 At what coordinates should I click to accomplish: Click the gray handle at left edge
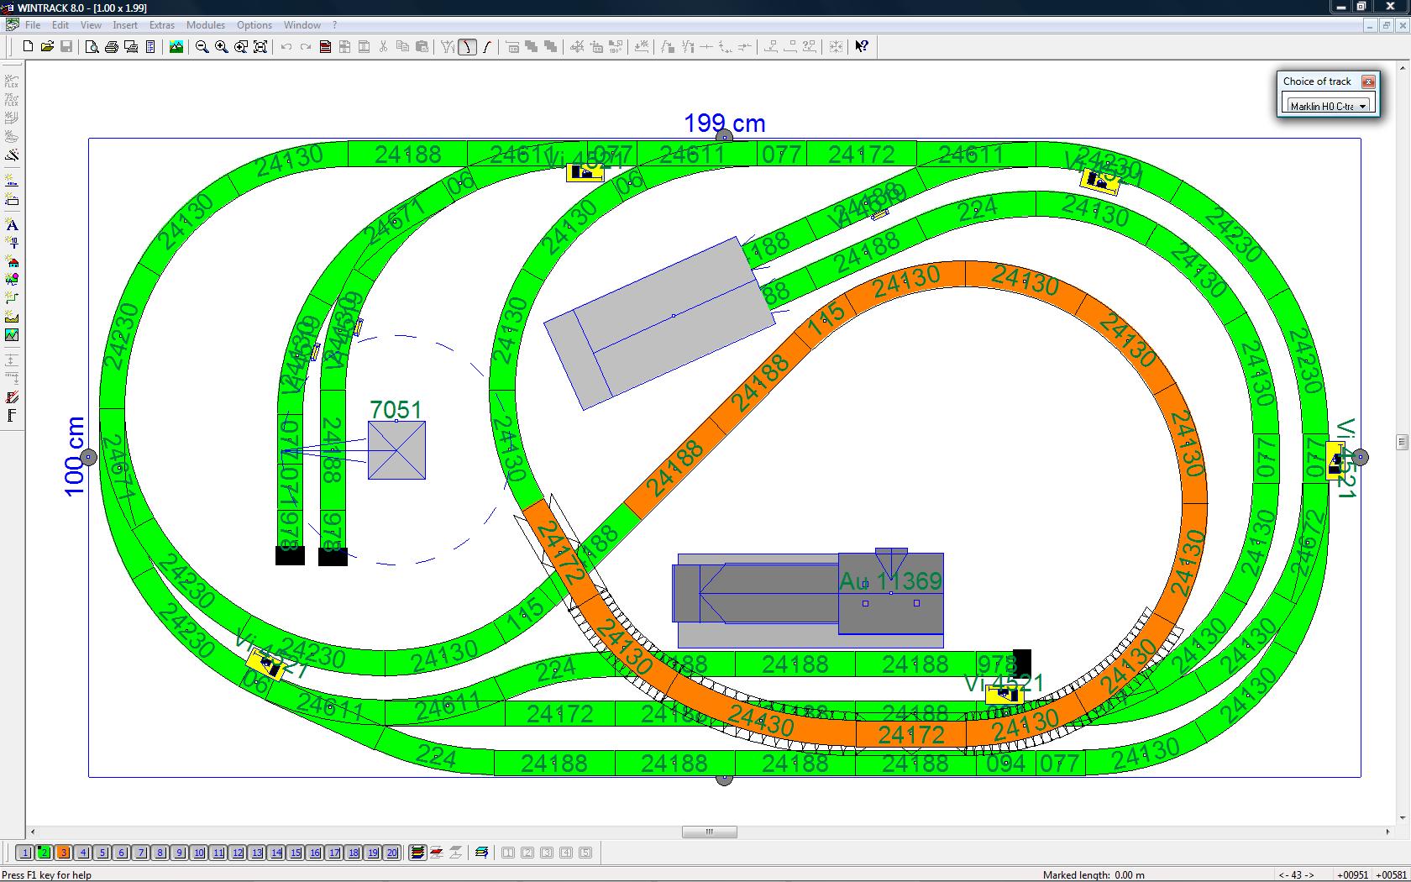[x=88, y=458]
